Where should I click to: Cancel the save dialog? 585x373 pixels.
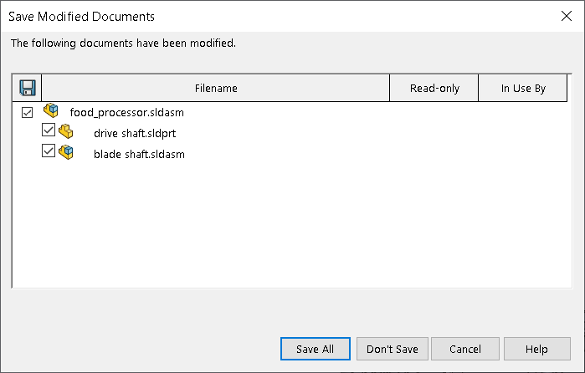(465, 349)
